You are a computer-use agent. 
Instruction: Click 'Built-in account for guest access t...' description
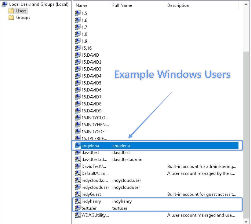(202, 194)
